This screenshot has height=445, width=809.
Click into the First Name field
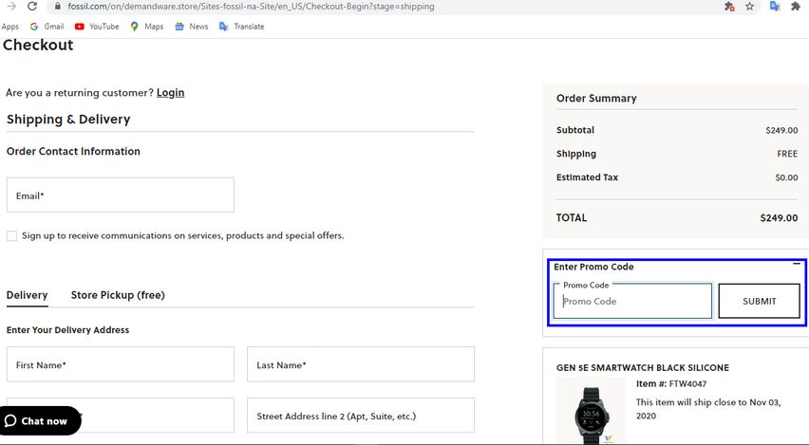[121, 364]
